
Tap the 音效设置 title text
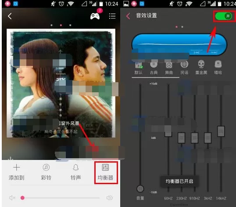(147, 15)
